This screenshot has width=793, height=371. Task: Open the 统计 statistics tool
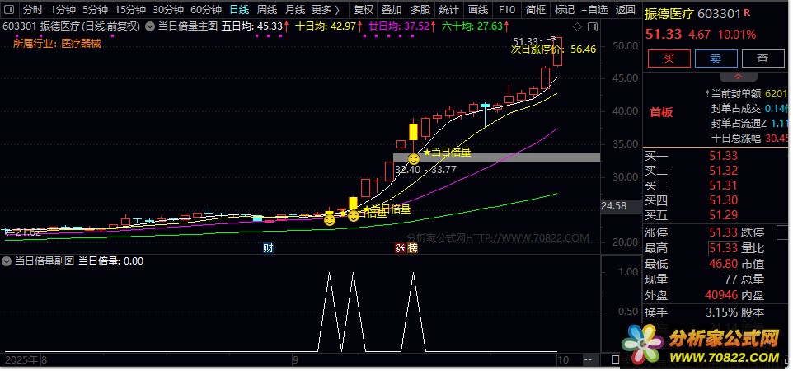coord(448,9)
